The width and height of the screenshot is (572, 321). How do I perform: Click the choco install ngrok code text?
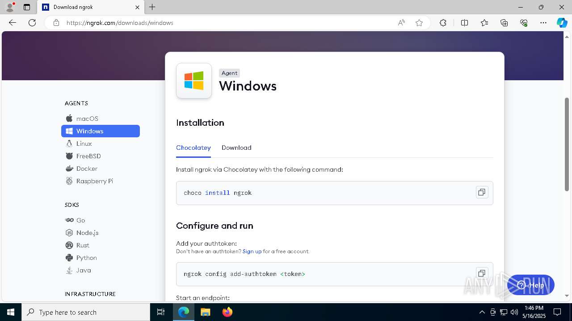(218, 193)
